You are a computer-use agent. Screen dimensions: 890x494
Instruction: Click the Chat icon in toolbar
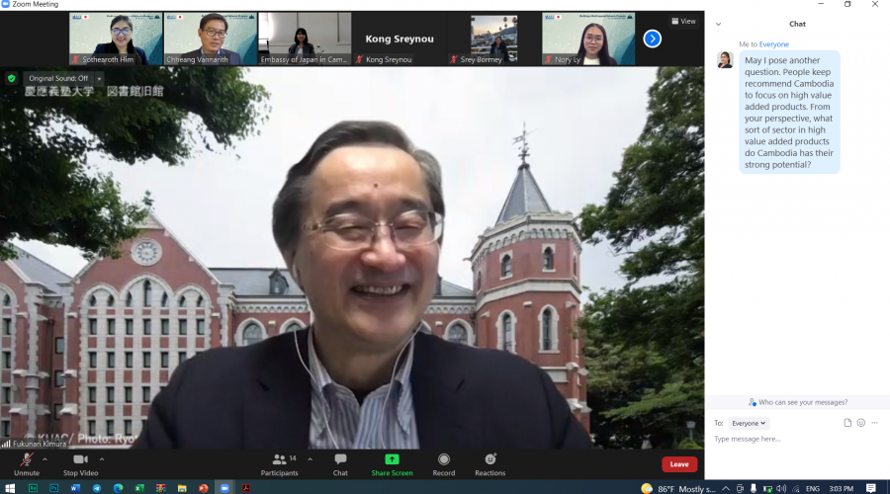pyautogui.click(x=340, y=462)
